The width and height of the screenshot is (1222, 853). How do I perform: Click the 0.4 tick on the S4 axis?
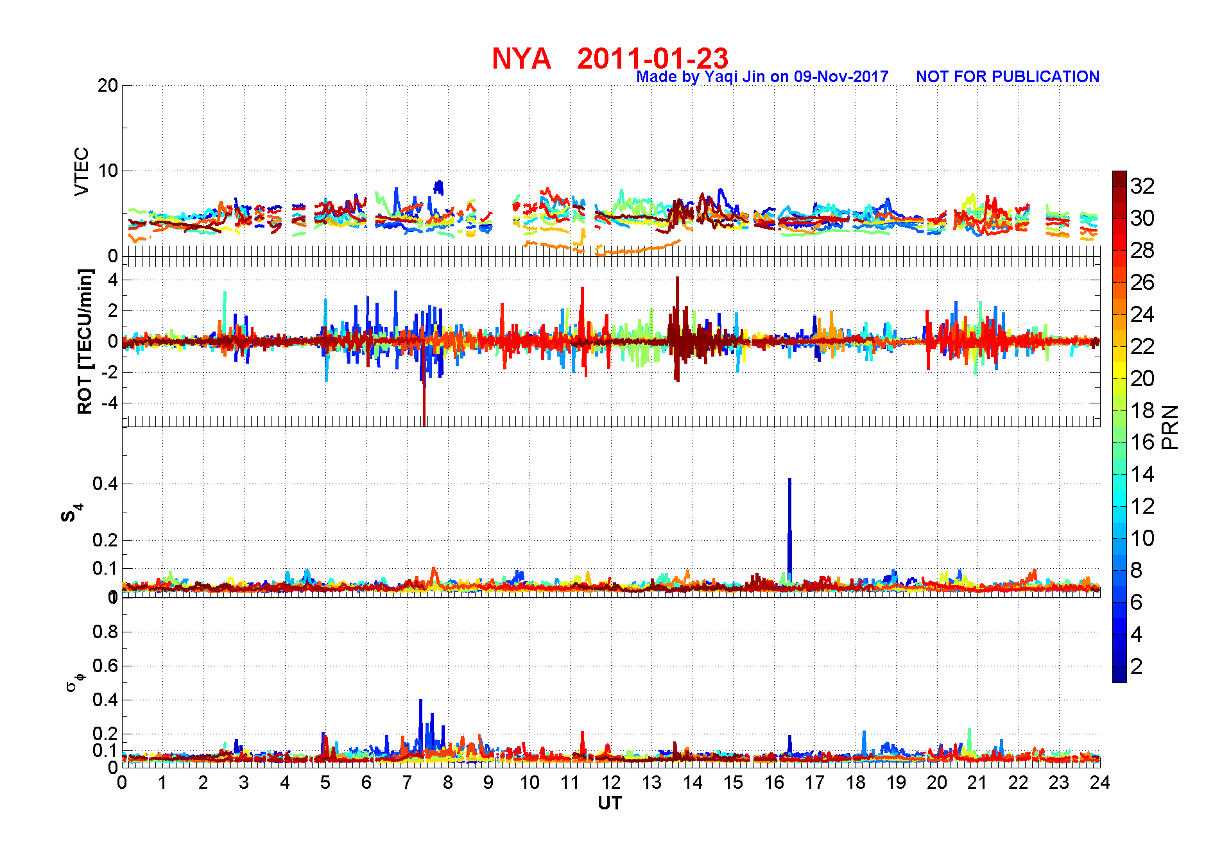[x=105, y=484]
